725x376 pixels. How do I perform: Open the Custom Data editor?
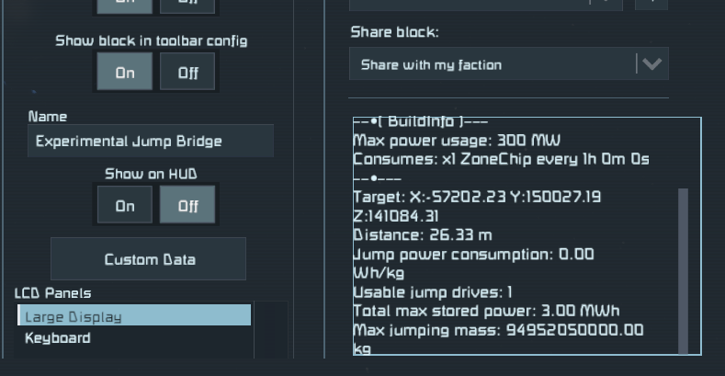click(x=148, y=259)
